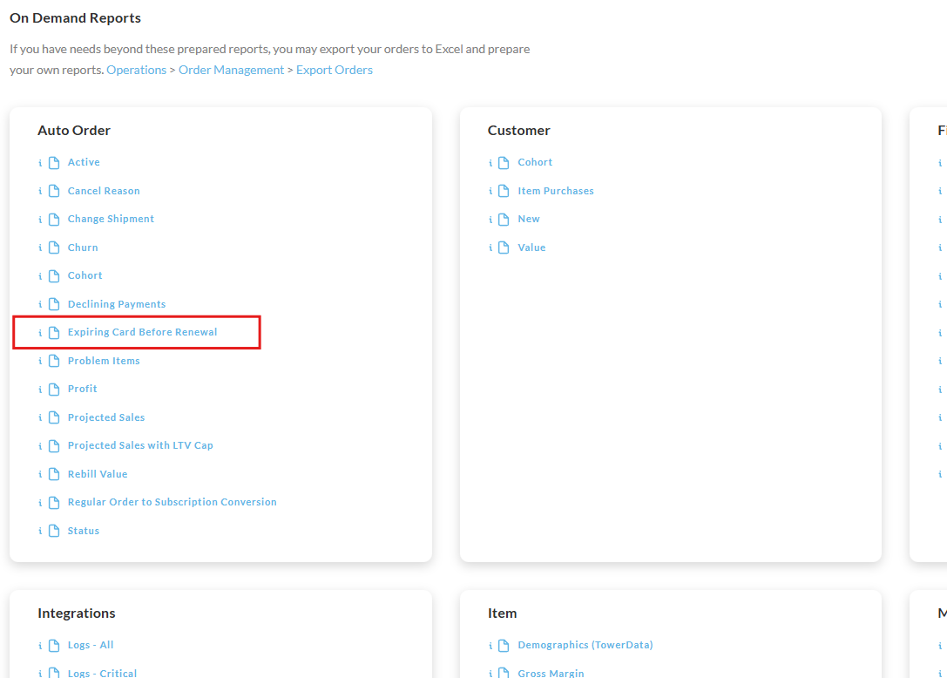The image size is (947, 678).
Task: Click the info icon beside Active
Action: (40, 163)
